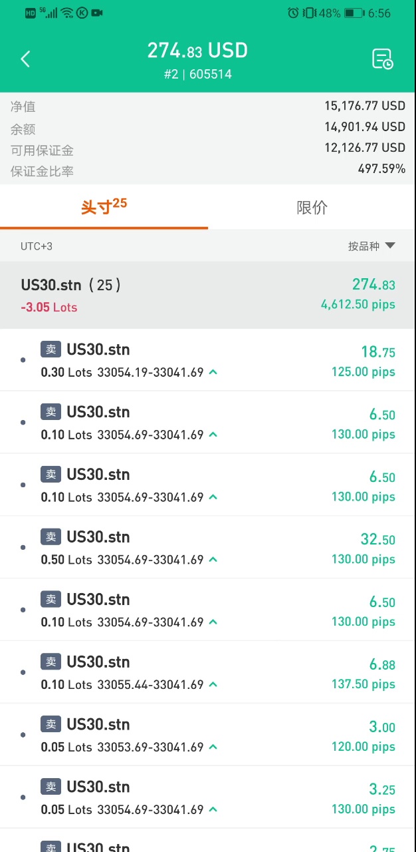
Task: Tap the account number #2 | 605514
Action: coord(197,75)
